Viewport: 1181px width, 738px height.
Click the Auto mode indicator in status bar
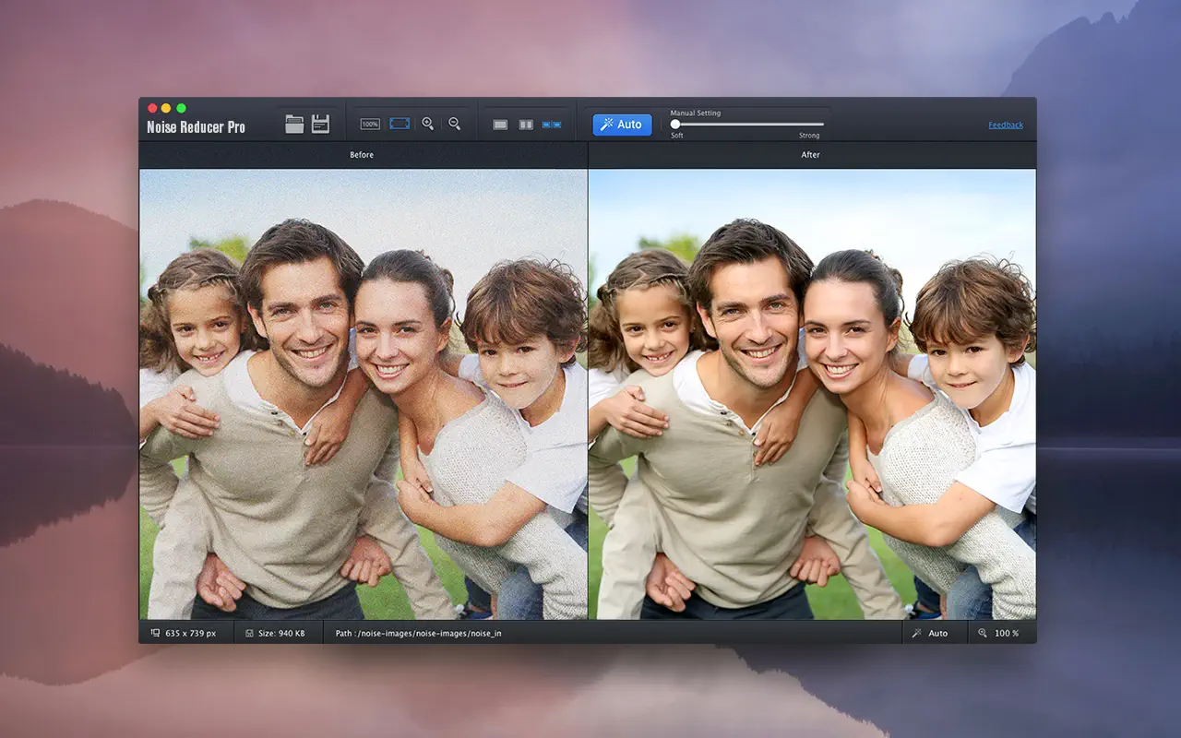tap(930, 633)
